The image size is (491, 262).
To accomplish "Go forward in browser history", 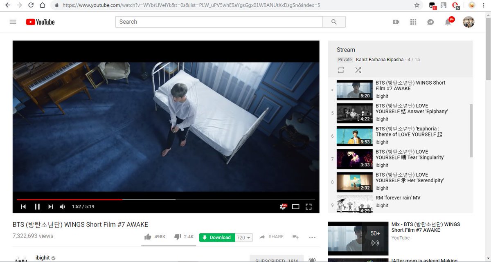I will click(19, 5).
